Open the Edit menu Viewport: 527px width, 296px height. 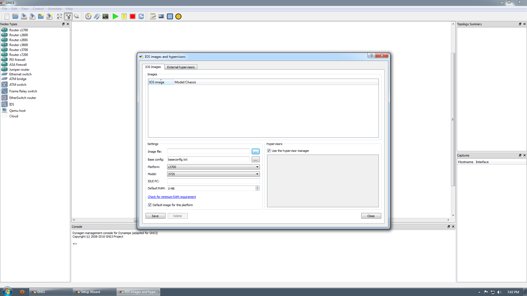click(x=14, y=9)
